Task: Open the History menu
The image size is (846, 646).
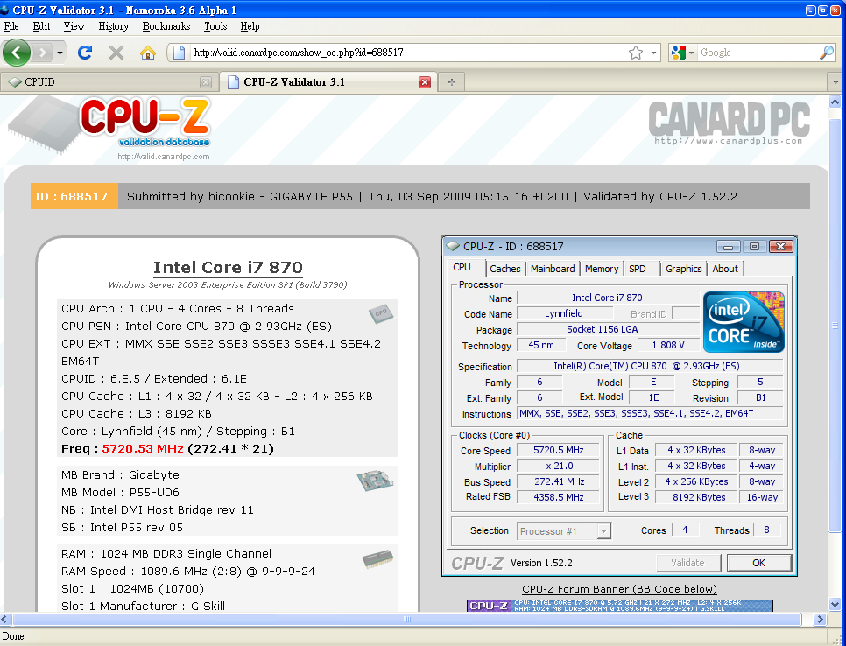Action: (113, 26)
